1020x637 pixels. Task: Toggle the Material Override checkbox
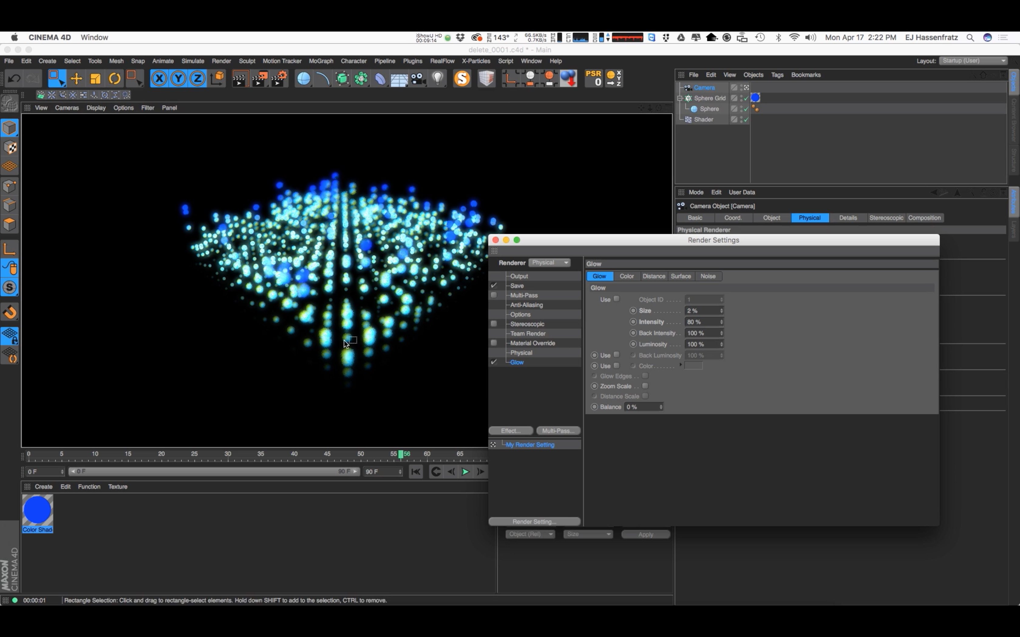click(494, 343)
